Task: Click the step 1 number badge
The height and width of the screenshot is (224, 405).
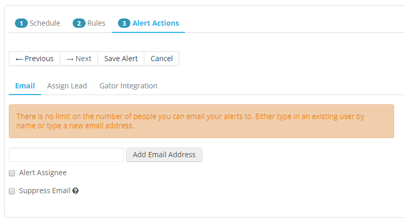Action: [x=21, y=23]
